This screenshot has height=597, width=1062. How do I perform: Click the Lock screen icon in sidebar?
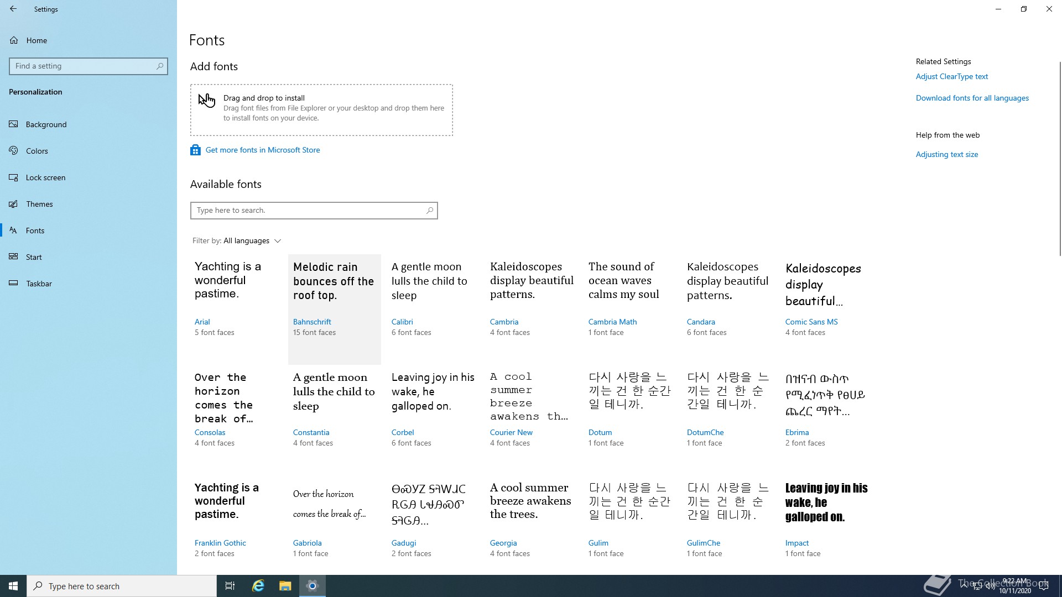[x=14, y=177]
